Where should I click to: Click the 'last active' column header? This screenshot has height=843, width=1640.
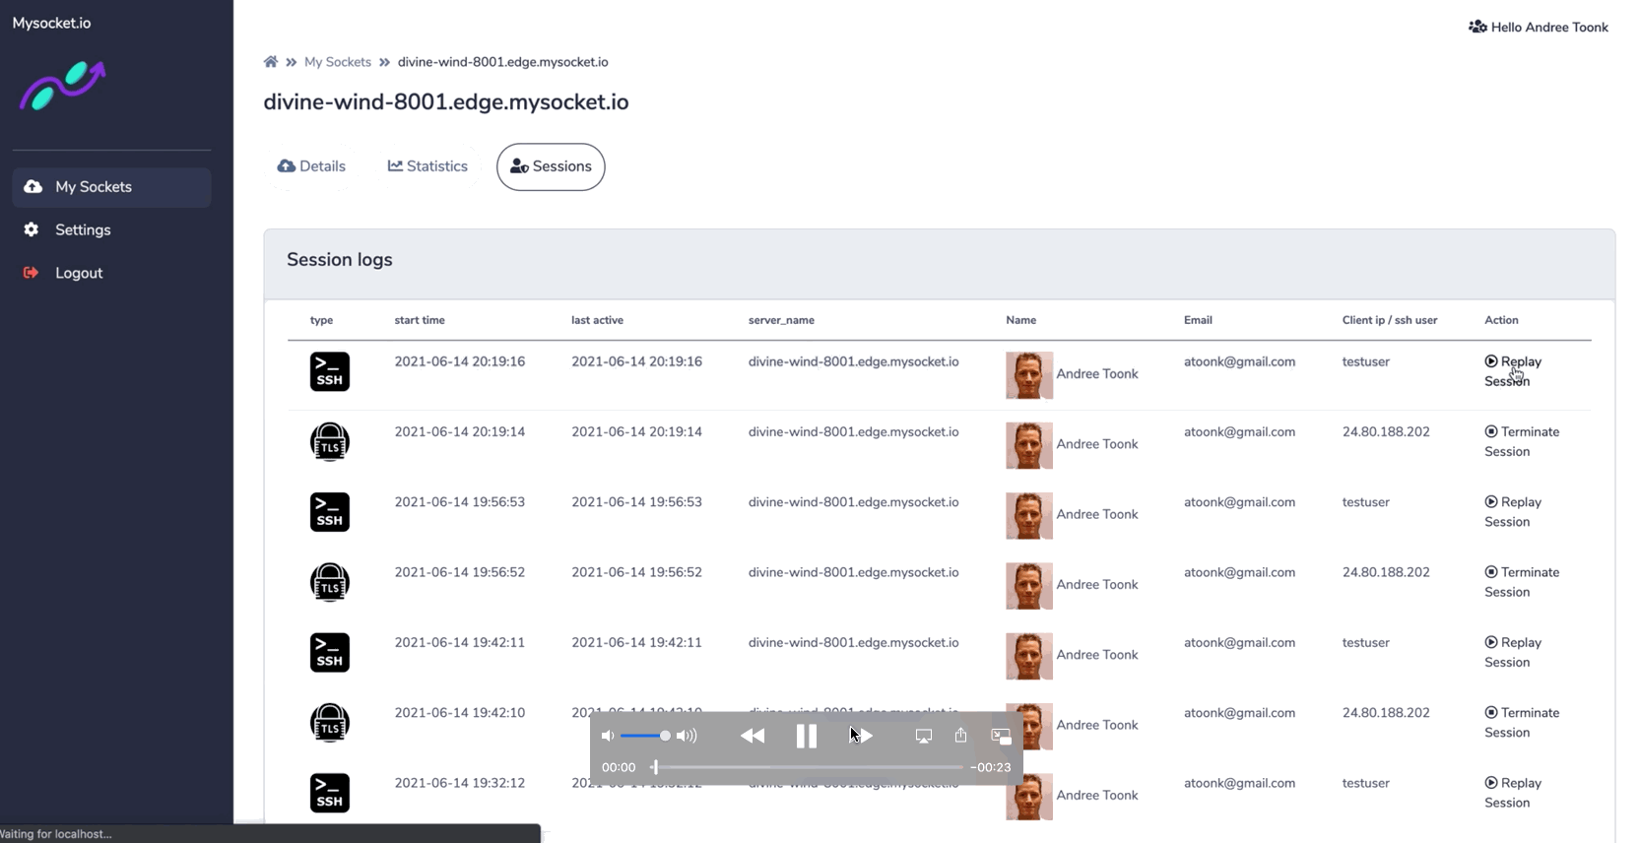(x=597, y=320)
